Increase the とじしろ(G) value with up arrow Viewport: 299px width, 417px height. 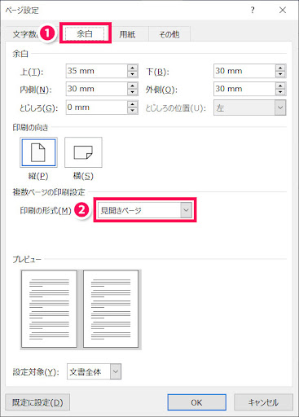(x=132, y=104)
